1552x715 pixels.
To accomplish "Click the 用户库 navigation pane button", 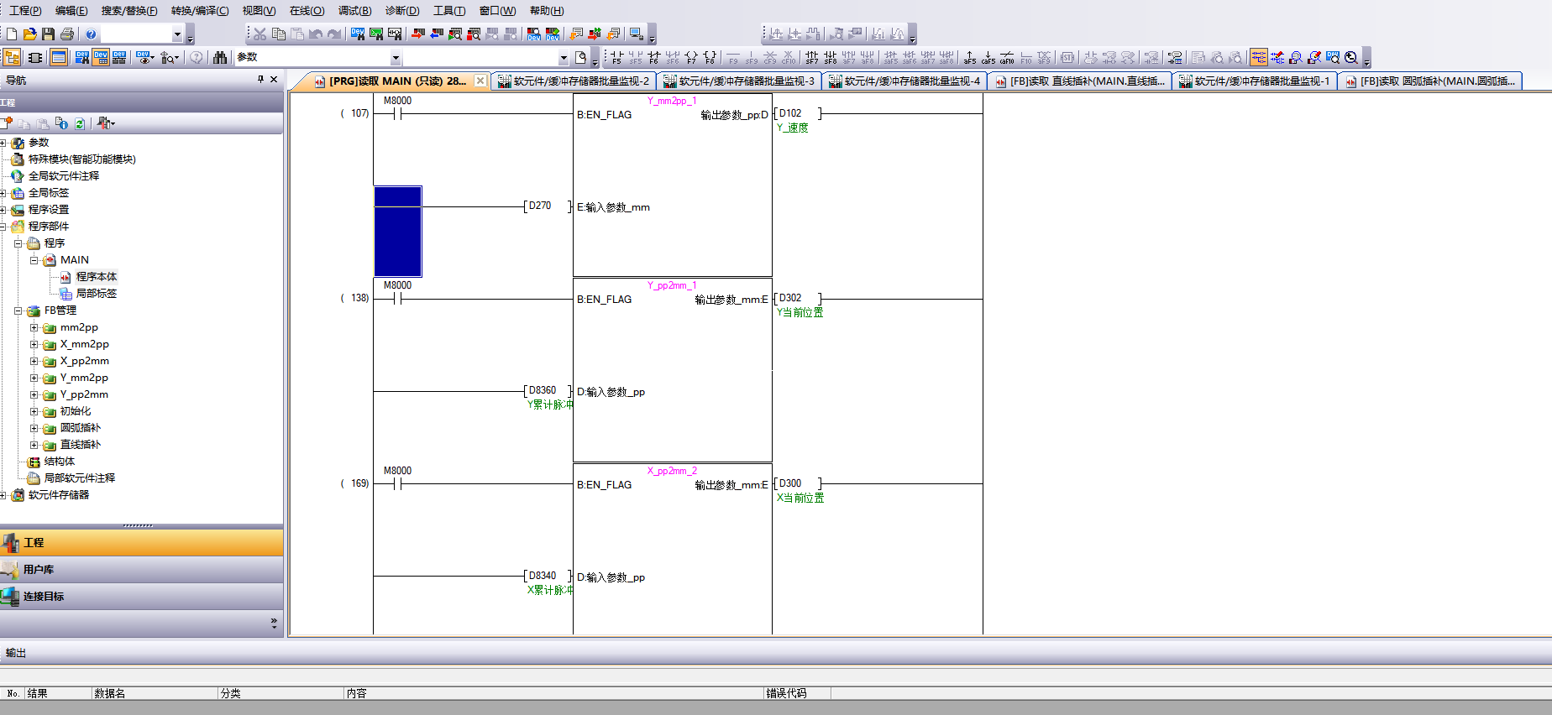I will pos(141,570).
